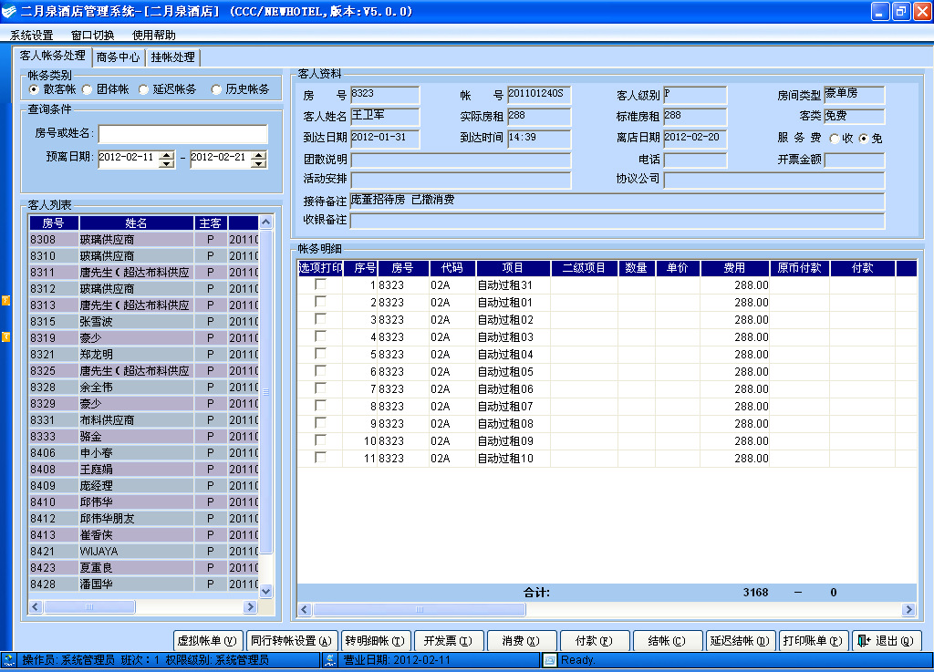The width and height of the screenshot is (934, 672).
Task: Select guest row 8315 张雪波
Action: click(x=143, y=322)
